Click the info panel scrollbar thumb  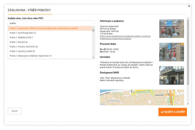coord(188,52)
